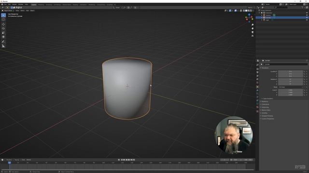Hide the Cylinder object eye icon
This screenshot has height=173, width=309.
(307, 17)
